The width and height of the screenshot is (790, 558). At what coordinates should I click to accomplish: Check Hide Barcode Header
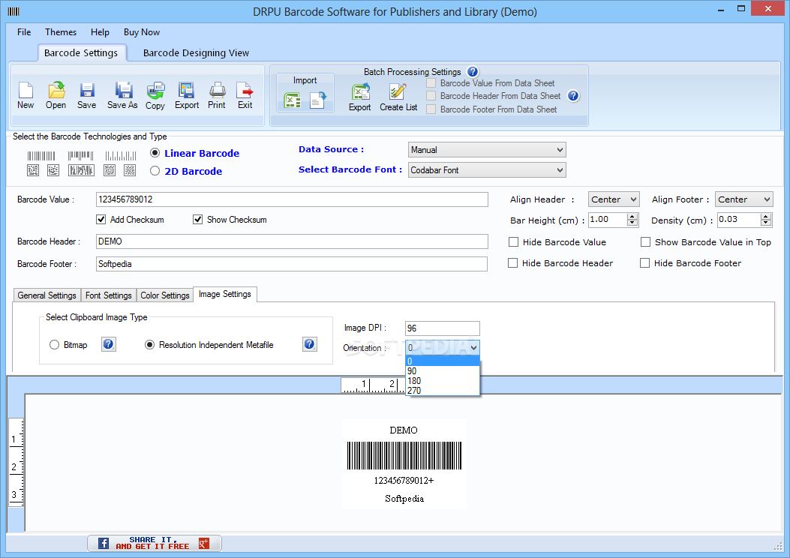[x=513, y=263]
